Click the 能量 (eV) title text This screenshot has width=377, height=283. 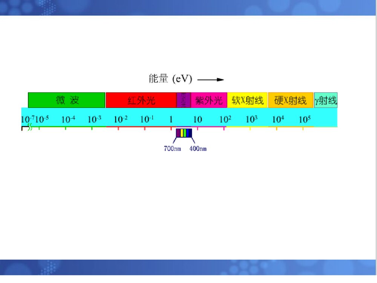click(170, 79)
